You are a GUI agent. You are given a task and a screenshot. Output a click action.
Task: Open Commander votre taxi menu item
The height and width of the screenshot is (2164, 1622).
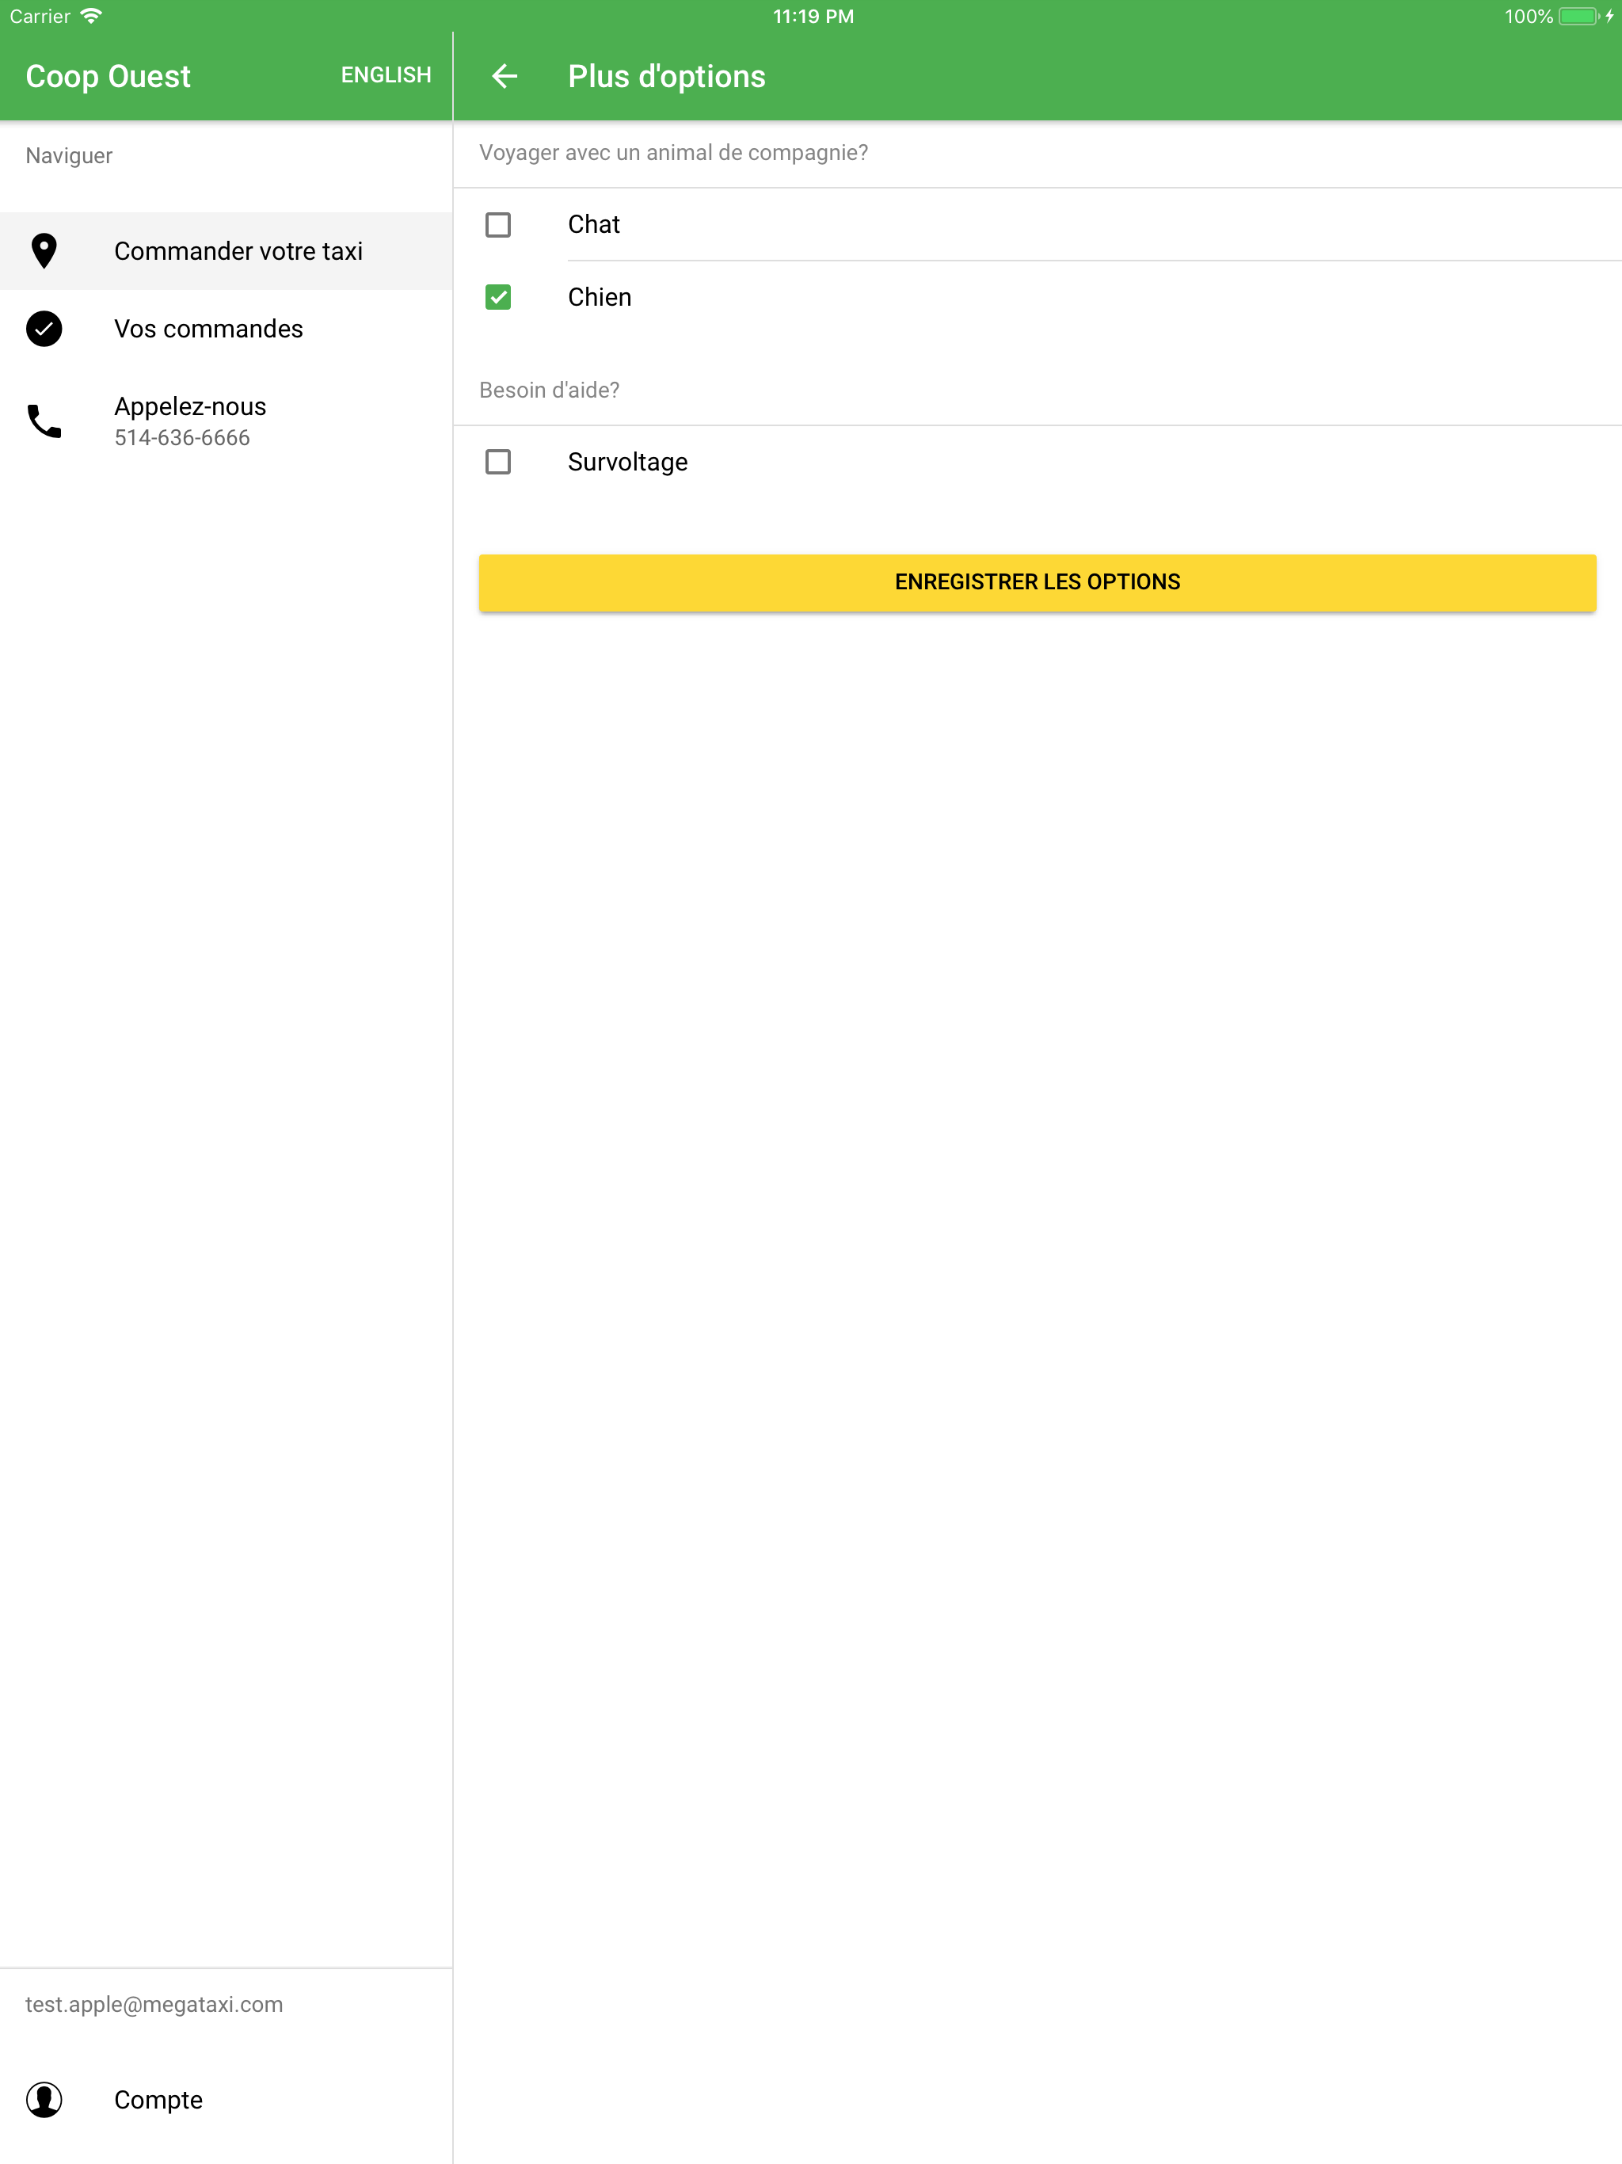tap(226, 251)
